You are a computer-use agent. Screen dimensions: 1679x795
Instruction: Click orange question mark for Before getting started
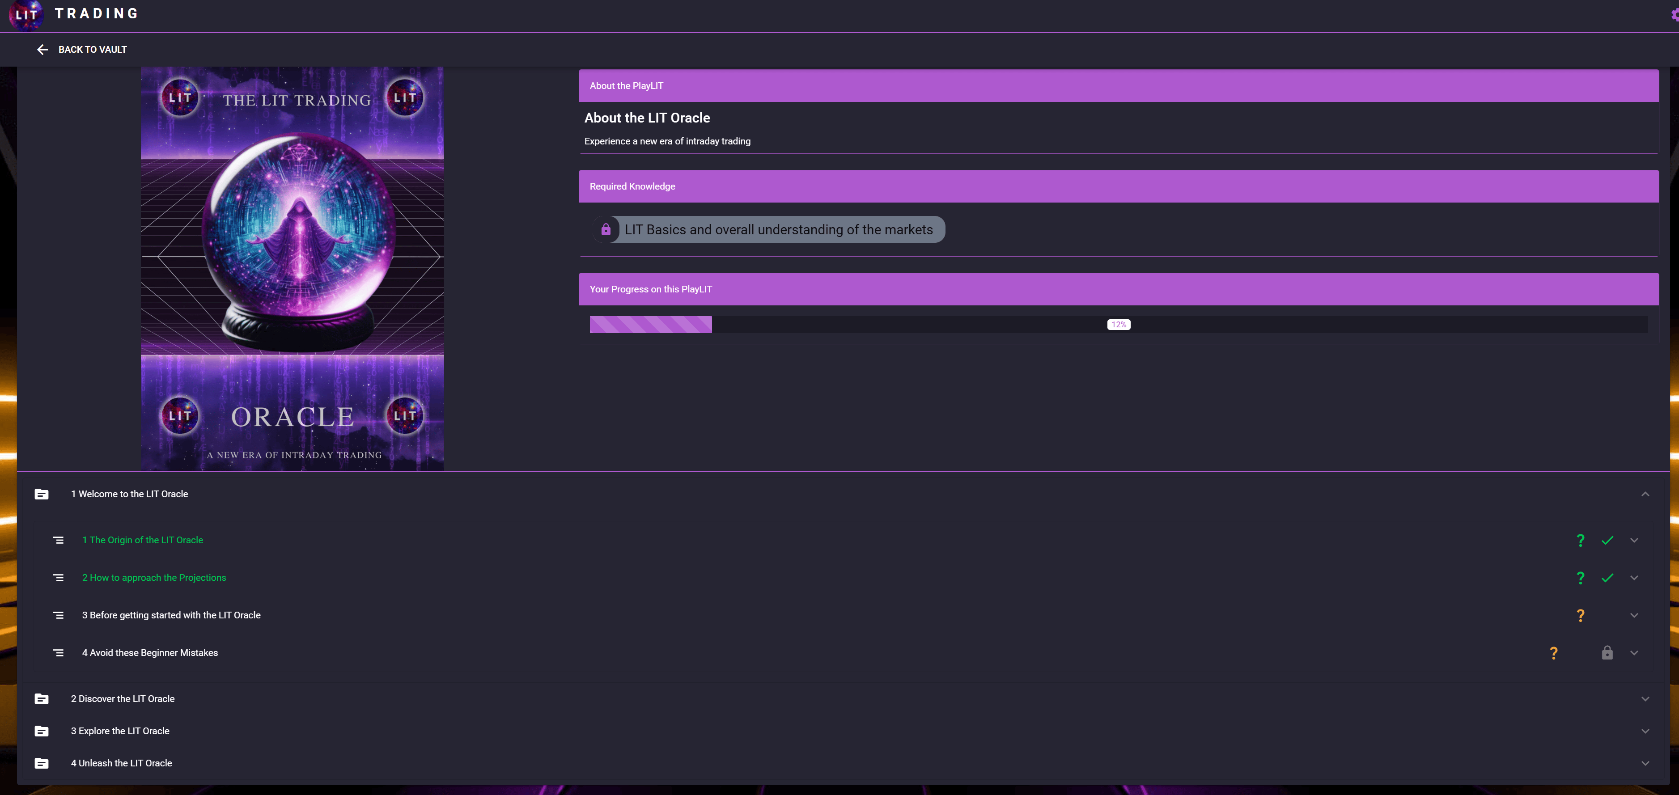click(1580, 615)
